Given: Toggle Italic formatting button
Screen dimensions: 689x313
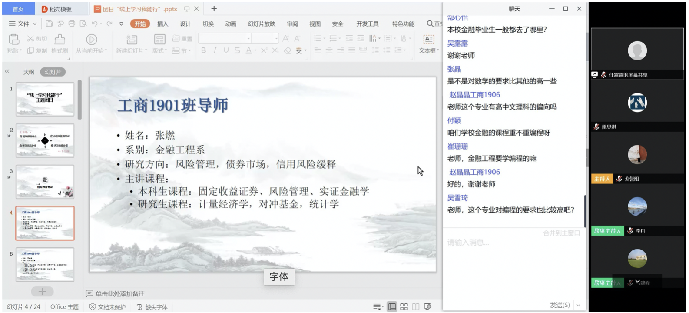Looking at the screenshot, I should [215, 50].
